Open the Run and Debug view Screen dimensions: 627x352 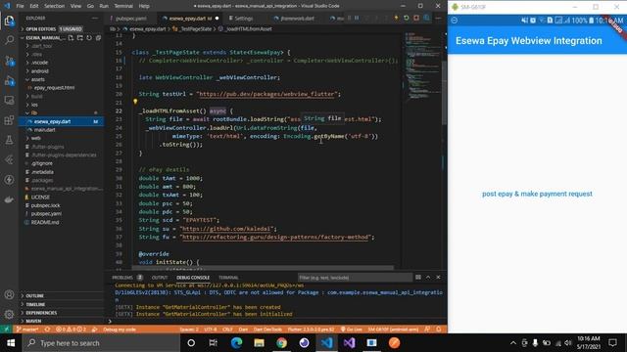(9, 80)
